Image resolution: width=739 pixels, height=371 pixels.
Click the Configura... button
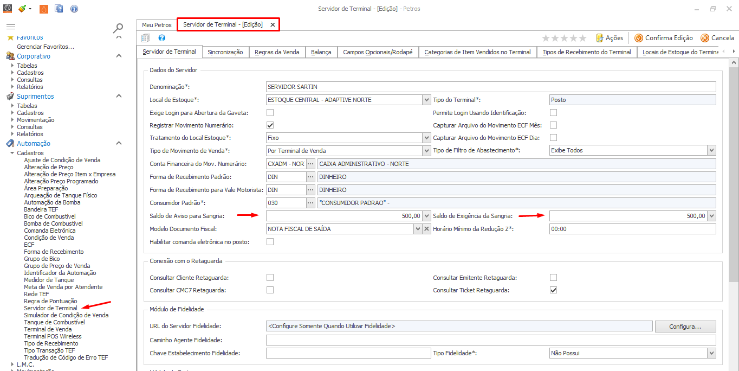(x=685, y=327)
